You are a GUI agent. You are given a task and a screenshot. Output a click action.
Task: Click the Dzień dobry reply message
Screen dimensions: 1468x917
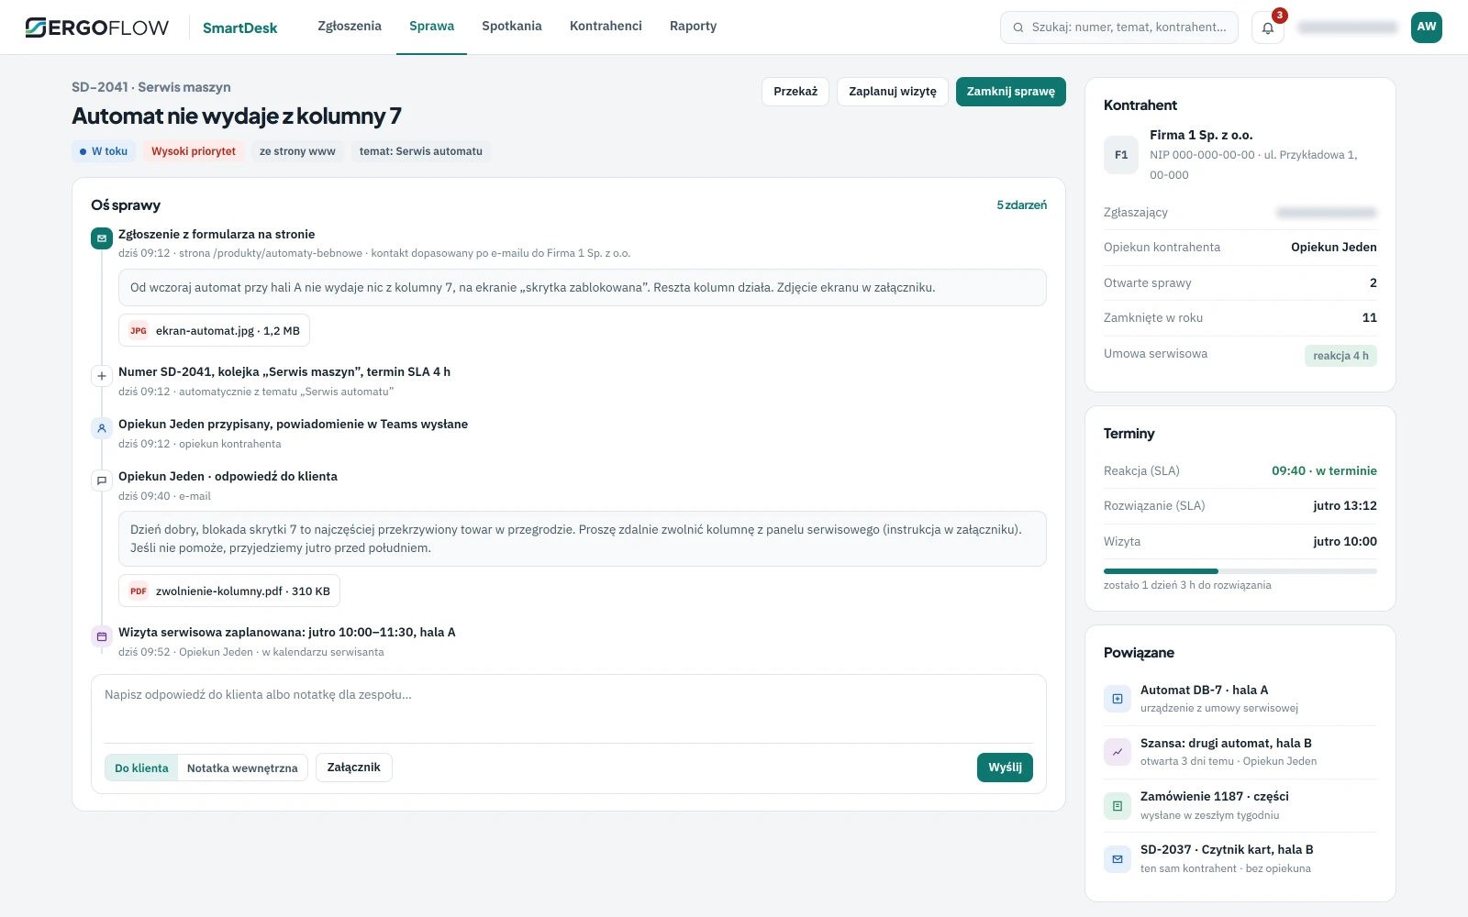tap(583, 539)
